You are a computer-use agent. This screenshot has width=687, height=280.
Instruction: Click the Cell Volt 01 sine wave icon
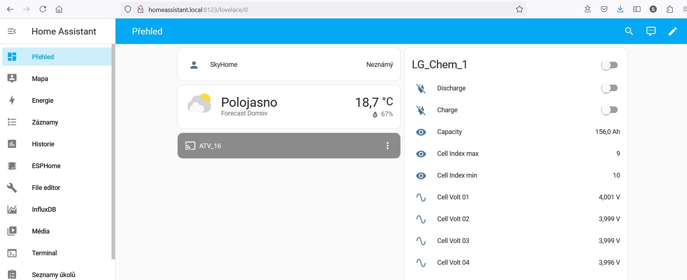pyautogui.click(x=421, y=197)
